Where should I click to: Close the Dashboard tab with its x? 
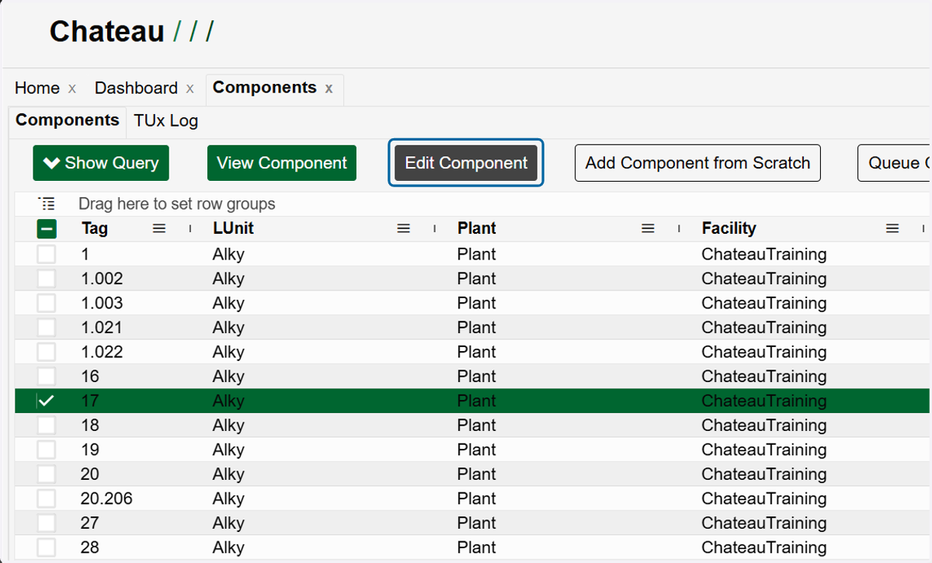coord(190,89)
